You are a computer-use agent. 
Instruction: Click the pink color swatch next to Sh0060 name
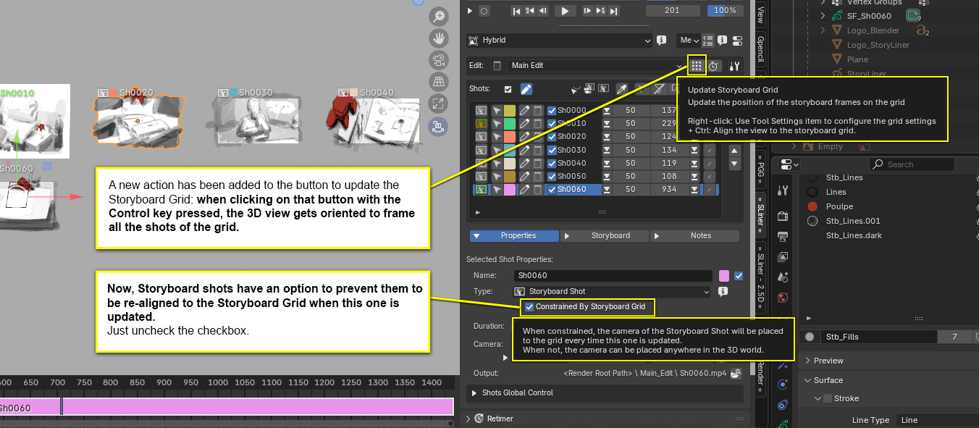(724, 276)
